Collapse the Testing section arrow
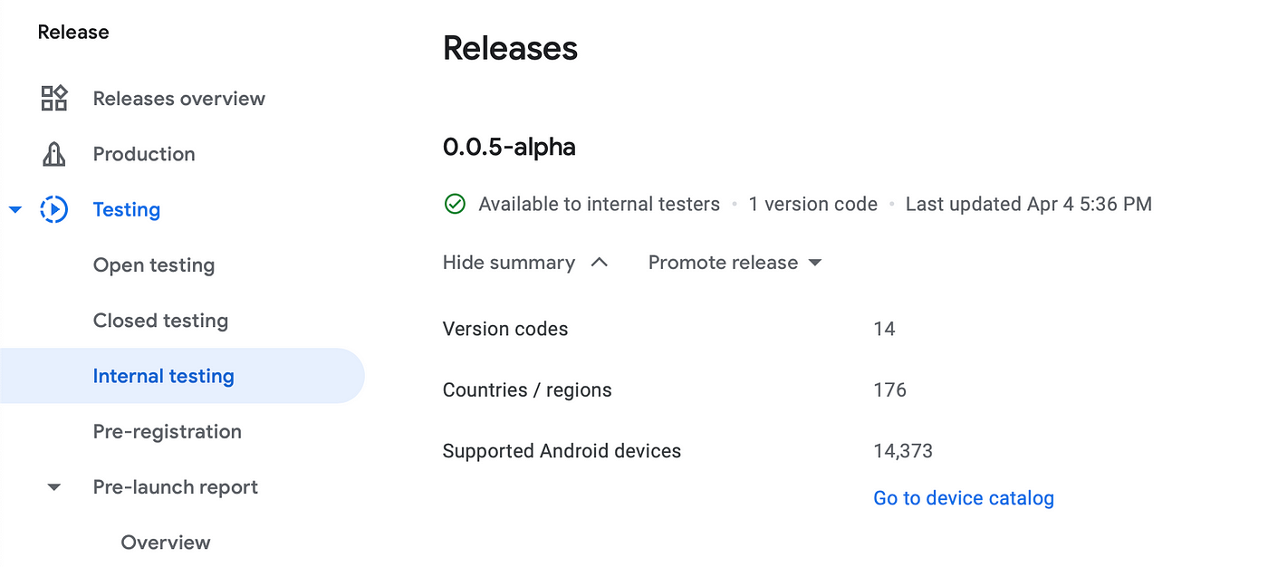The height and width of the screenshot is (567, 1268). (x=14, y=210)
